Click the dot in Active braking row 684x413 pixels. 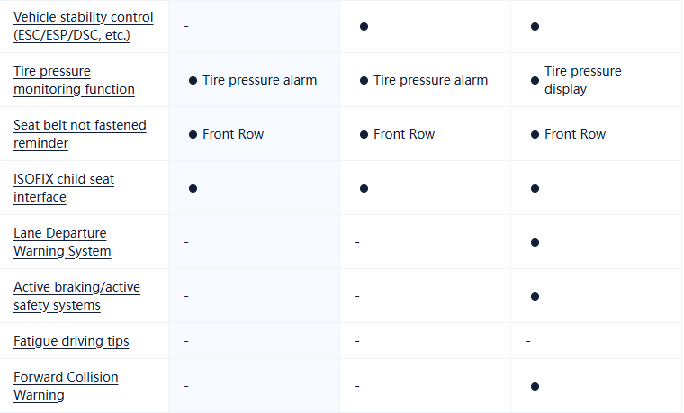pyautogui.click(x=535, y=296)
